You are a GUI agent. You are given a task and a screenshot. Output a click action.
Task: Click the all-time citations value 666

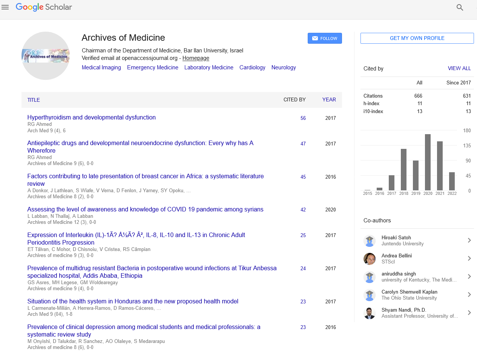[418, 96]
